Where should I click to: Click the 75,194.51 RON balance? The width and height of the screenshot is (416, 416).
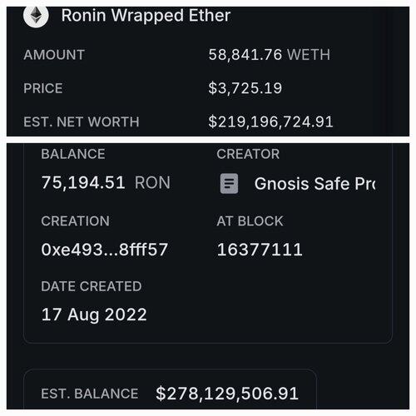pos(106,183)
